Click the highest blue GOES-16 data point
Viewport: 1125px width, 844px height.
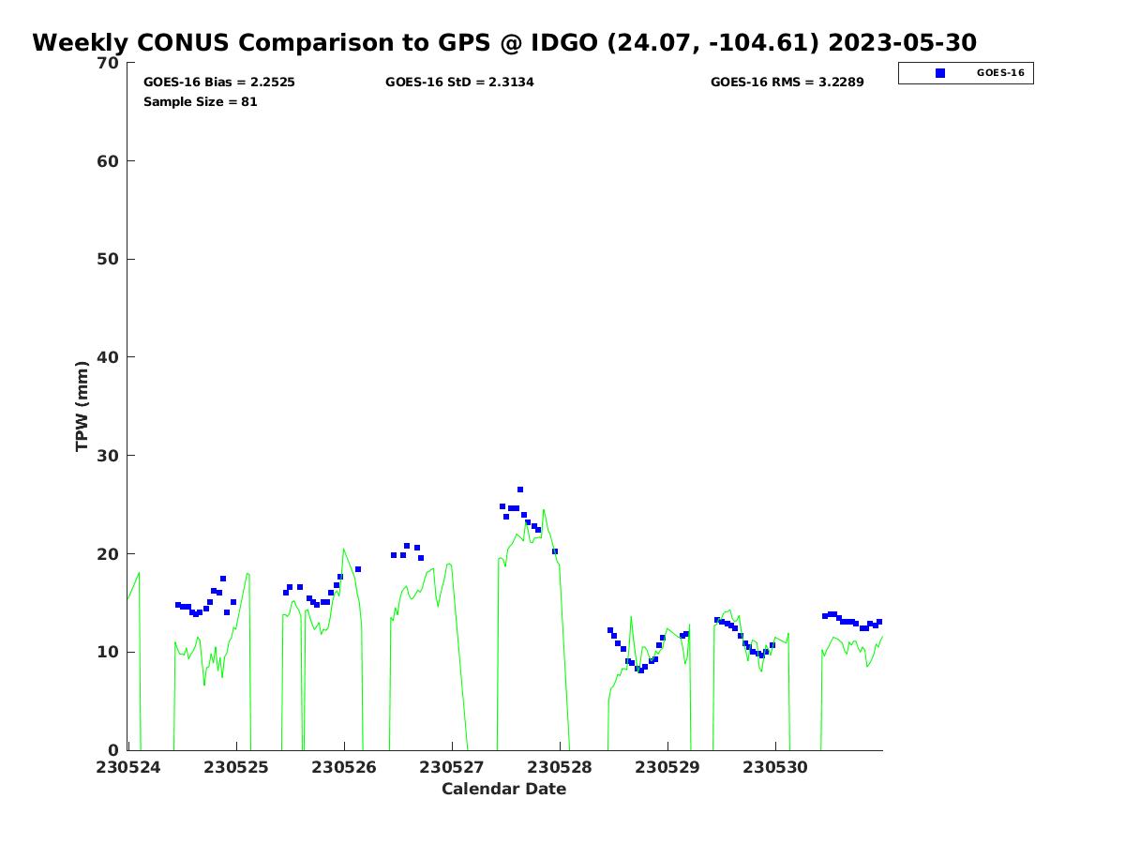point(520,490)
